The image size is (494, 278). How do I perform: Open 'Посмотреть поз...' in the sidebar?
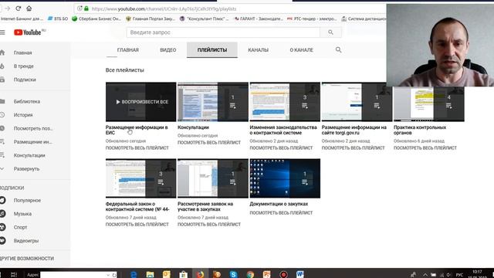point(33,129)
